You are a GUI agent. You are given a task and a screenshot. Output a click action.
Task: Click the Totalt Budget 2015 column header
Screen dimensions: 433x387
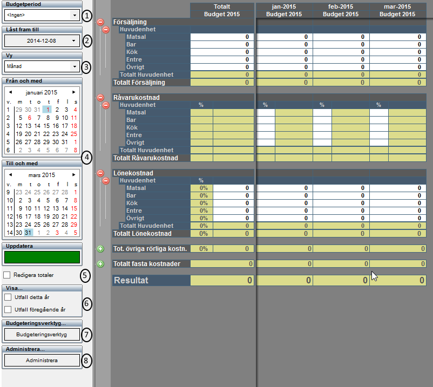(222, 10)
